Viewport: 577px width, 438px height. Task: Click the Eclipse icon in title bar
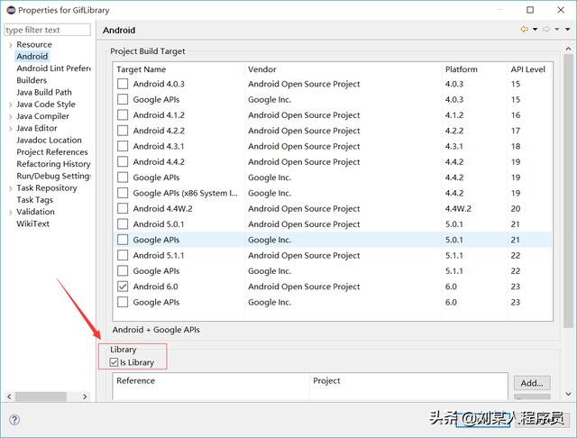(11, 10)
